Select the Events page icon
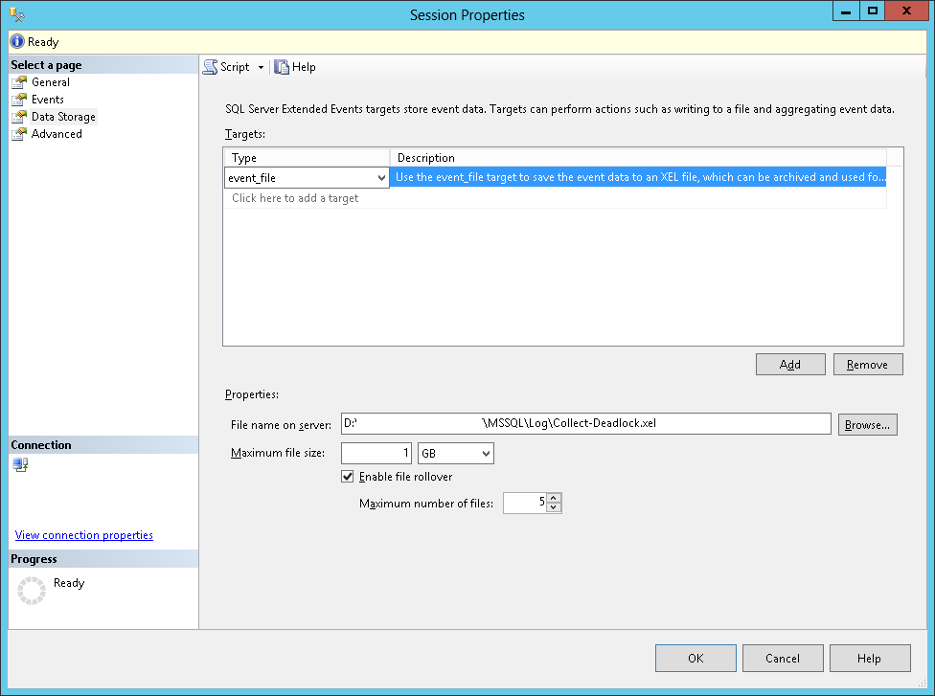Screen dimensions: 935x696 point(19,100)
